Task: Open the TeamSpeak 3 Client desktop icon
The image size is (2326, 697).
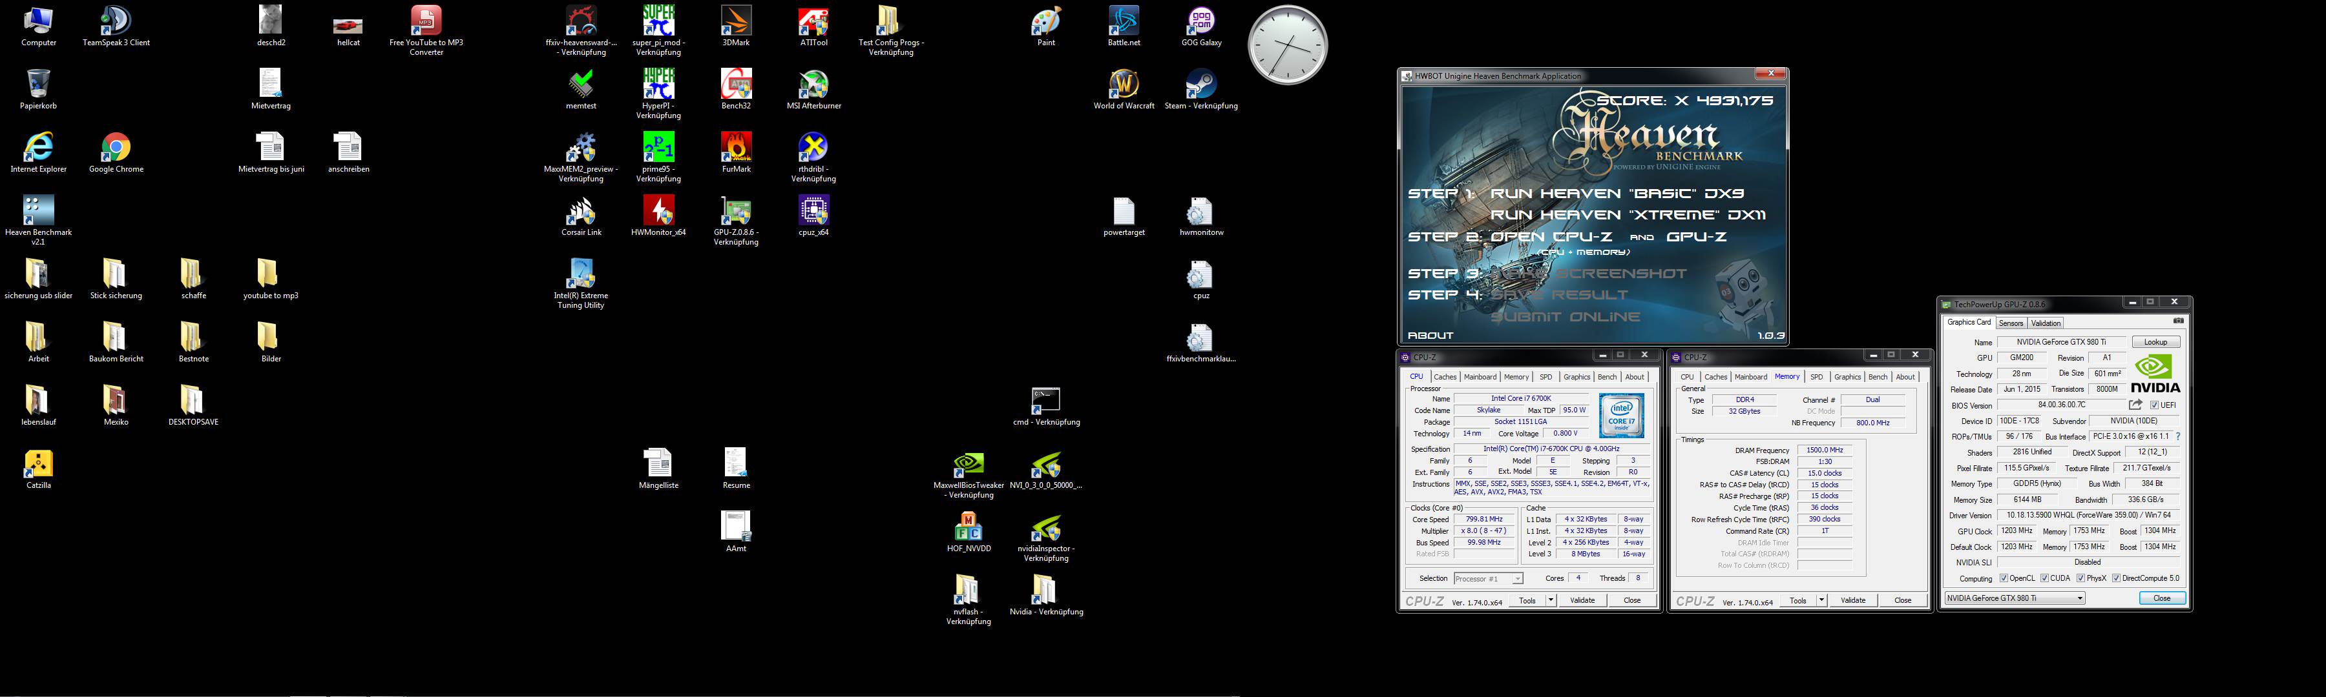Action: [116, 26]
